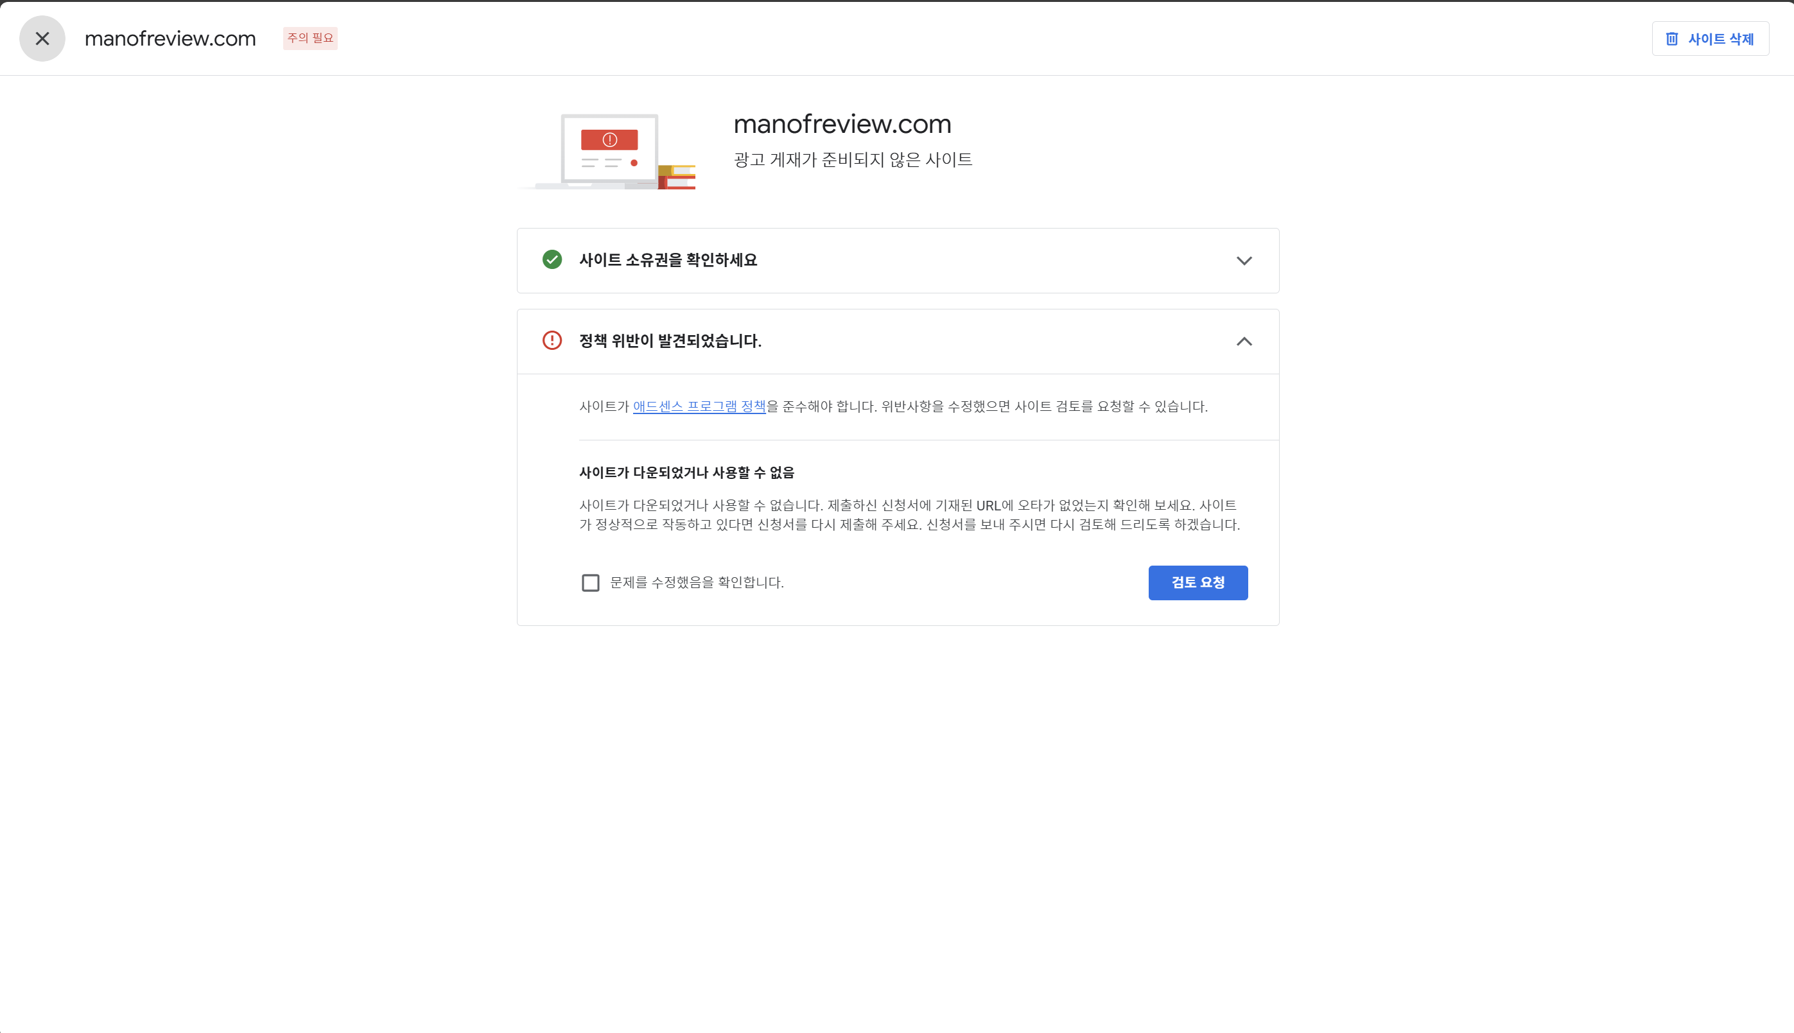This screenshot has width=1794, height=1033.
Task: Click the '정책 위반이 발견되었습니다.' header title
Action: point(670,342)
